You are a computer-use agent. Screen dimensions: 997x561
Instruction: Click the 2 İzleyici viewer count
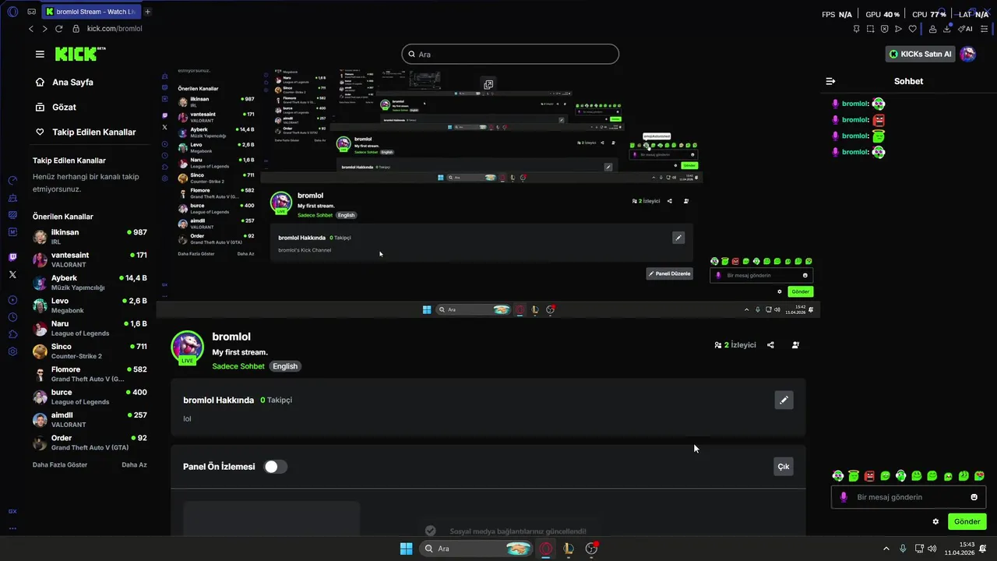pos(735,344)
